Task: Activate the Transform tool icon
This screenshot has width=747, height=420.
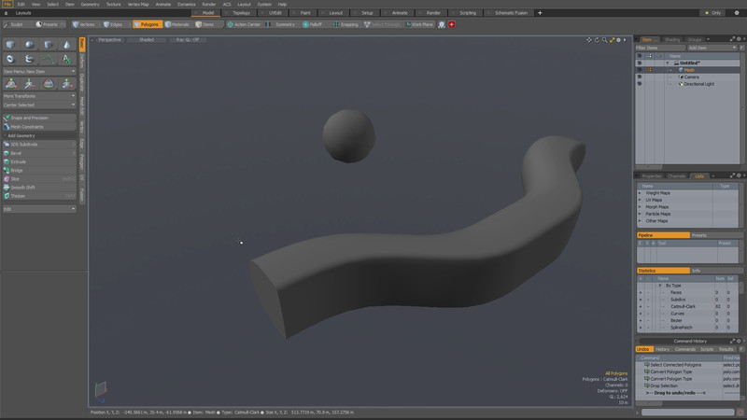Action: coord(10,84)
